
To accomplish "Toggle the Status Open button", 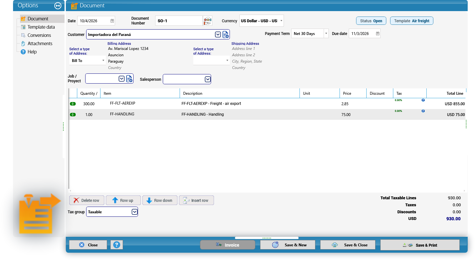I will click(371, 21).
